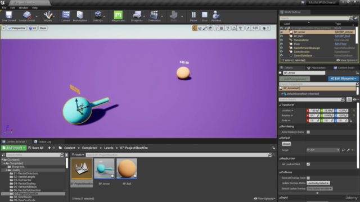Click Save All in content browser

point(36,148)
